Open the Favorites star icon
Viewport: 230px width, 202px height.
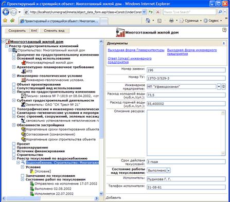(5, 21)
